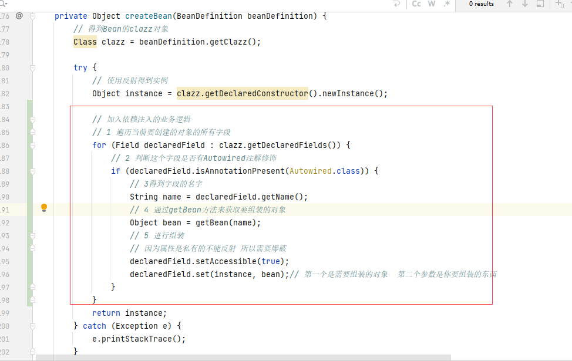The height and width of the screenshot is (361, 572).
Task: Go to next search occurrence arrow
Action: pyautogui.click(x=525, y=4)
